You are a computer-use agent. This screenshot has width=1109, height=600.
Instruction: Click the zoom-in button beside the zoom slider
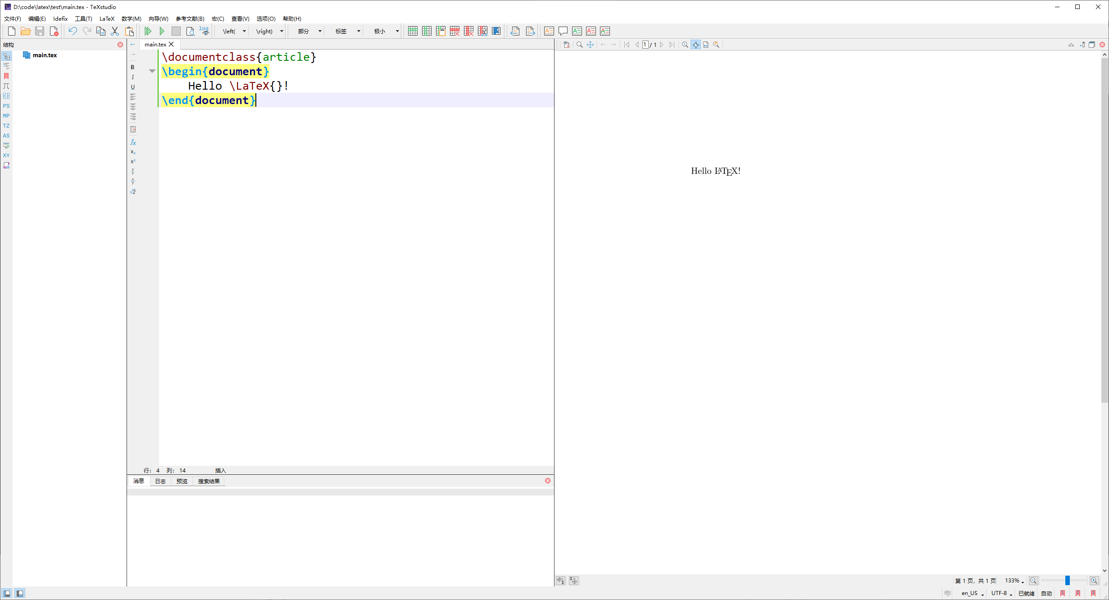(1094, 581)
